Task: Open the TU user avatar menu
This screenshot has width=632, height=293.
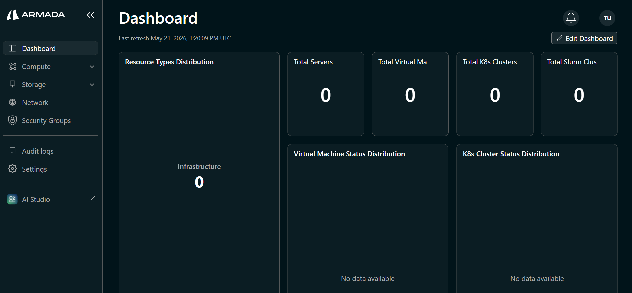Action: coord(607,18)
